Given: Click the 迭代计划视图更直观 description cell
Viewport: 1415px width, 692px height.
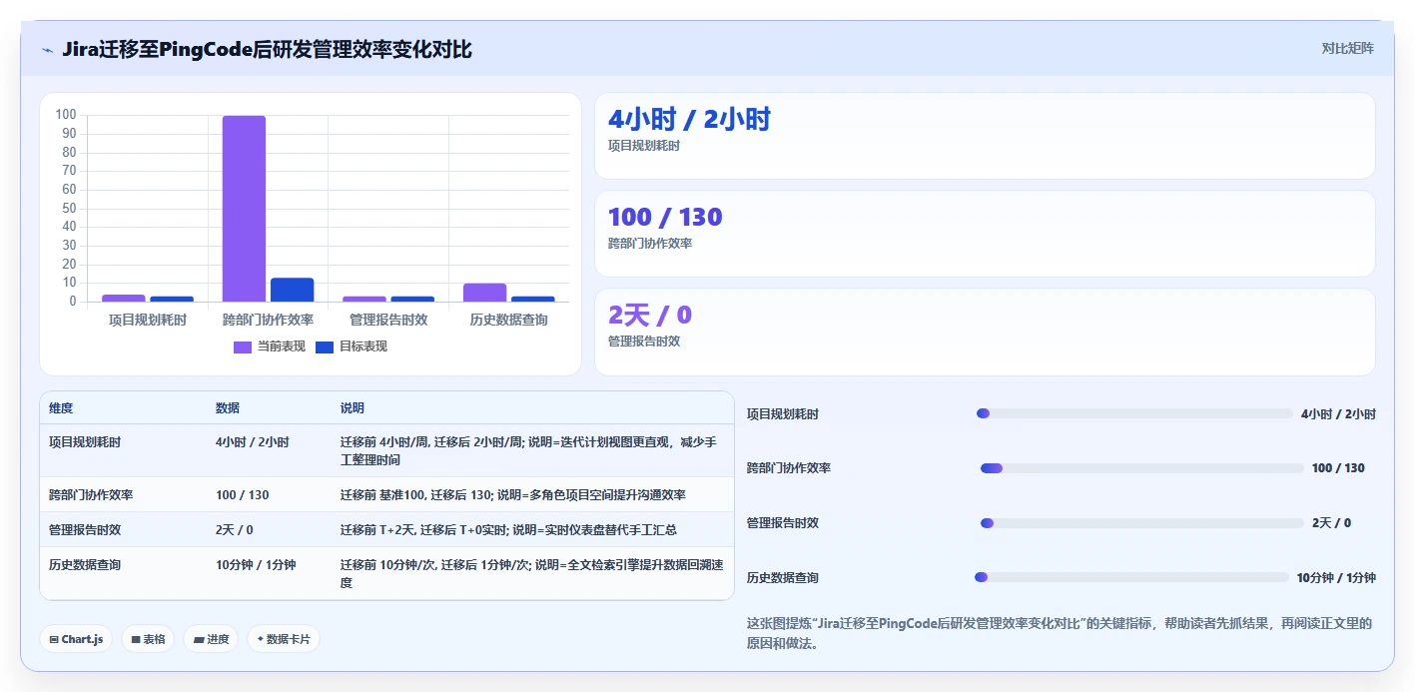Looking at the screenshot, I should (x=531, y=450).
